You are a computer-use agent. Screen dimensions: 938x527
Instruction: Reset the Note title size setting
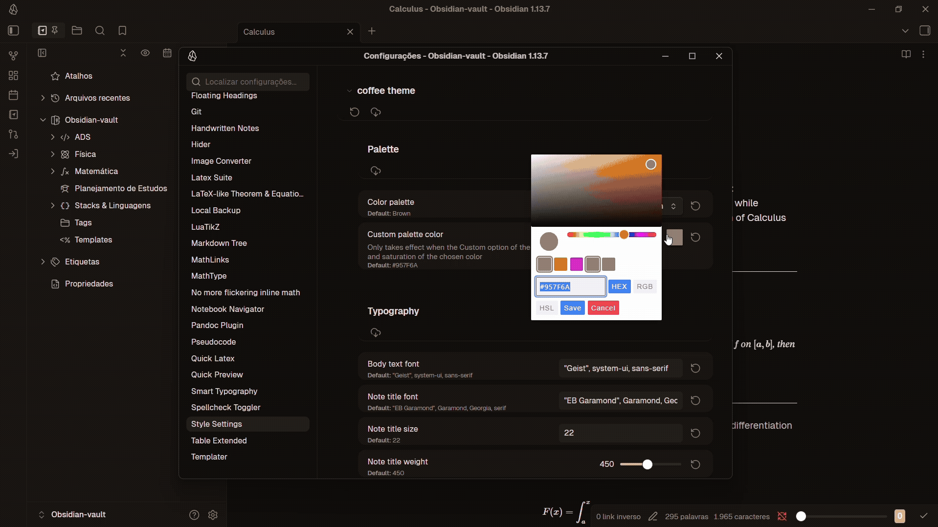pyautogui.click(x=695, y=433)
